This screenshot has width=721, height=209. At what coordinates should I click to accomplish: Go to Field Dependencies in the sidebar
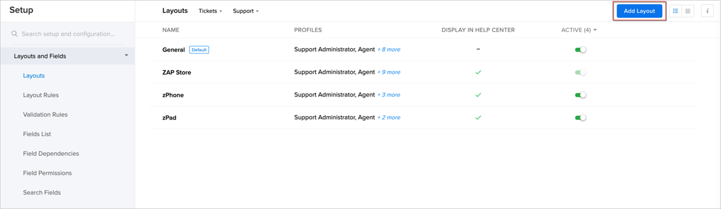(x=51, y=154)
